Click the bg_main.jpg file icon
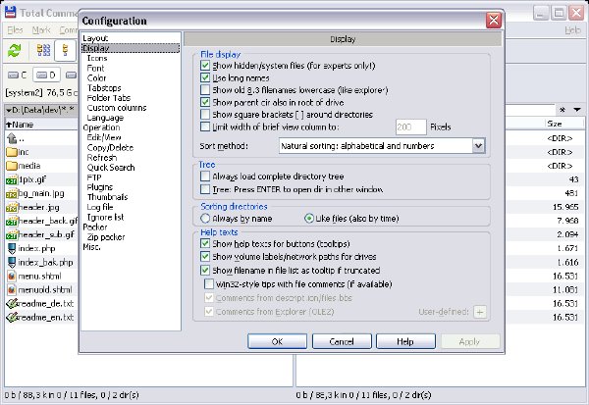The height and width of the screenshot is (405, 589). click(x=12, y=194)
